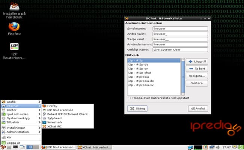Screen dimensions: 244x150
Task: Select network i2p - #i2p
Action: tap(154, 60)
